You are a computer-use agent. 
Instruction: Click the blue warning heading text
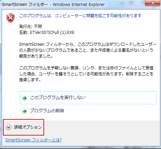click(x=80, y=16)
